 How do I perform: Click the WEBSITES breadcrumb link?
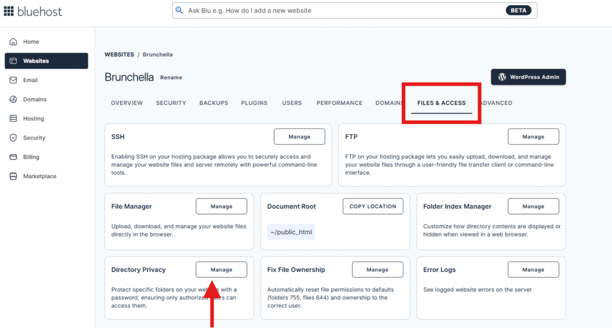[x=119, y=54]
